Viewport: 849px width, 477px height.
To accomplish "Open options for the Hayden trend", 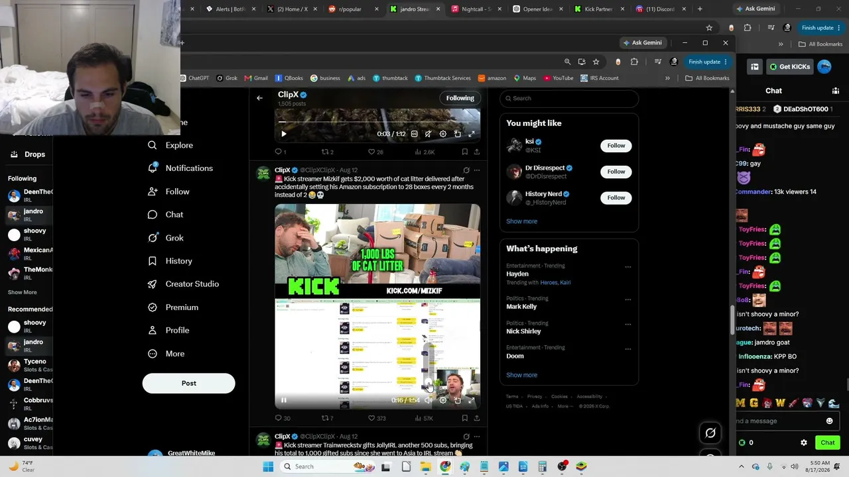I will pos(628,267).
